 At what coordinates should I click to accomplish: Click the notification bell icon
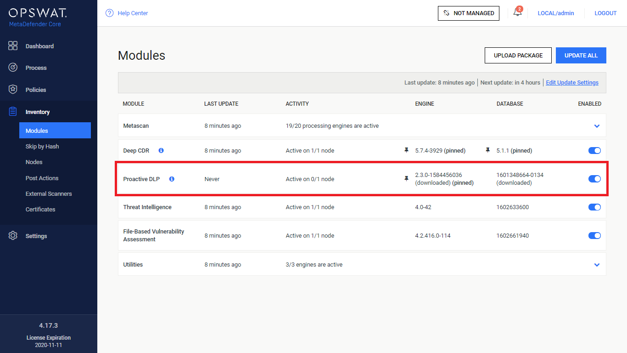click(x=517, y=13)
